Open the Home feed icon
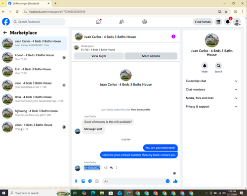247x196 pixels. (98, 22)
